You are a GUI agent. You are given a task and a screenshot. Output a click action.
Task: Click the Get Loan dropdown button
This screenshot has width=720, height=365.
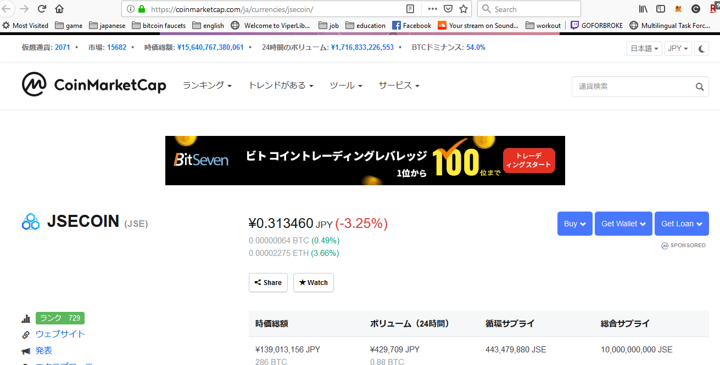pos(682,224)
